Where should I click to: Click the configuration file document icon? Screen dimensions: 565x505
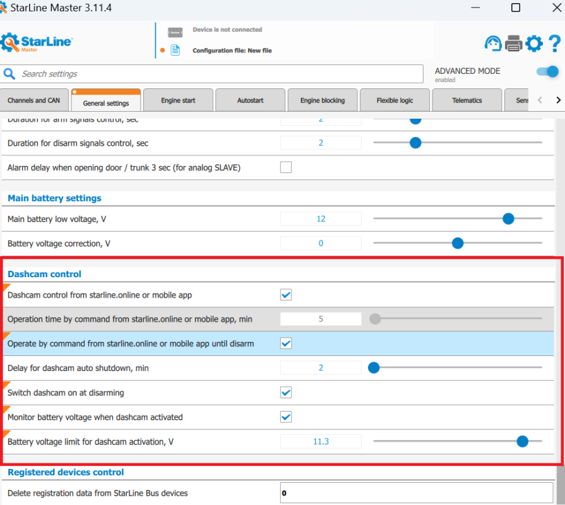coord(175,50)
